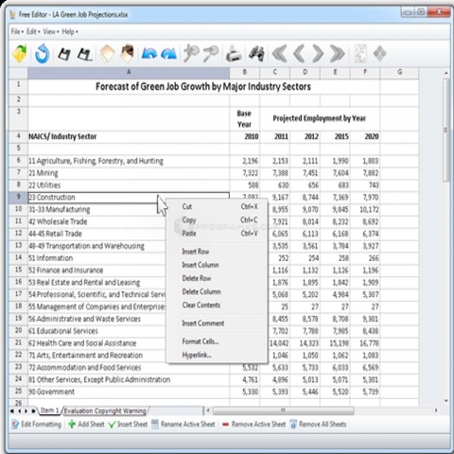Click the single right arrow next icon

point(318,54)
